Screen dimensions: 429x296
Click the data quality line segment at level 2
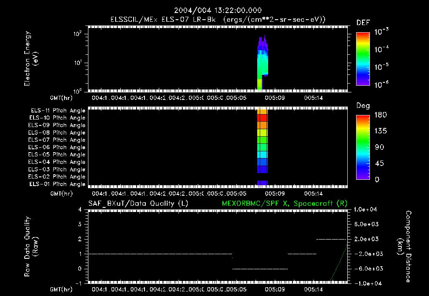pos(332,239)
